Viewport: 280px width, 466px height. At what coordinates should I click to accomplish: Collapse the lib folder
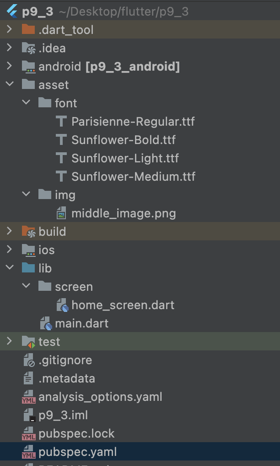coord(9,268)
